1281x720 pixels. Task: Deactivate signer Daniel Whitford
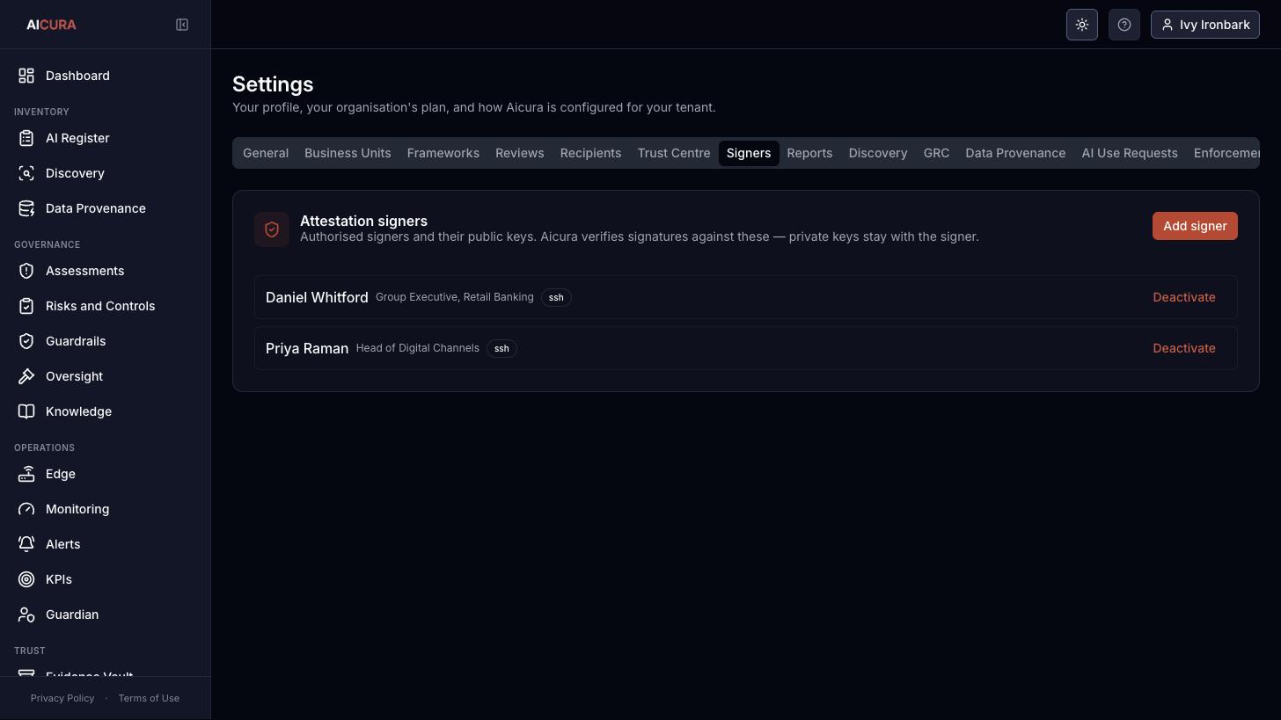point(1184,297)
